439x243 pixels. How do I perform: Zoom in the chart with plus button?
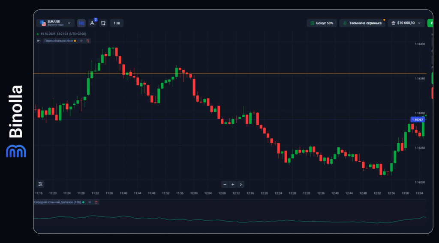pos(233,184)
